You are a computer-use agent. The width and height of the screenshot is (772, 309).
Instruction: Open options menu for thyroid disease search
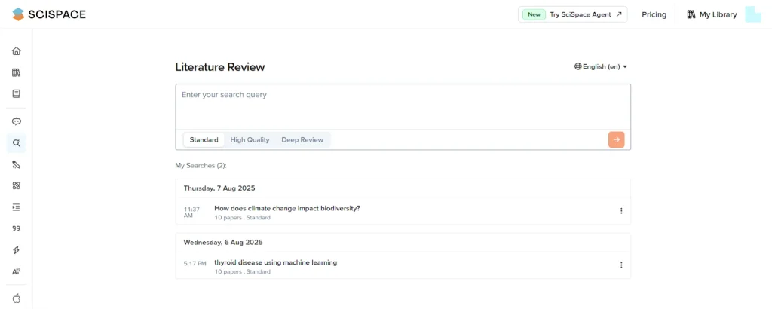[621, 265]
